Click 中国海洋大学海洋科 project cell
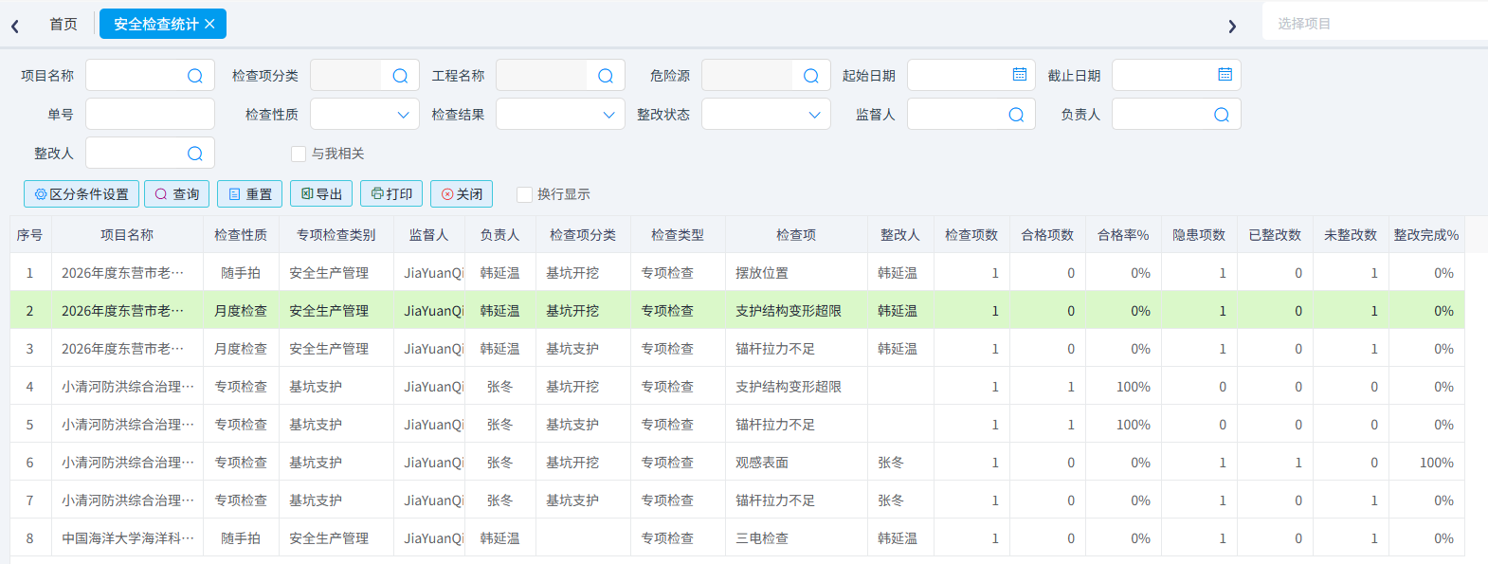The height and width of the screenshot is (564, 1488). pos(128,538)
